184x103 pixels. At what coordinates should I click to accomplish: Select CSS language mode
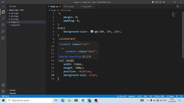pyautogui.click(x=151, y=96)
